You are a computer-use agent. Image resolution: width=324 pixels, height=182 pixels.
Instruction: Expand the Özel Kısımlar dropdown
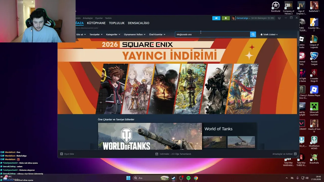(x=157, y=34)
